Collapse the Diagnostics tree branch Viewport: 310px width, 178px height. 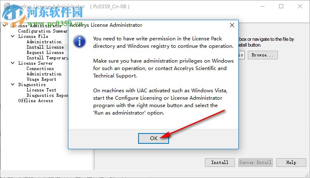coord(13,84)
